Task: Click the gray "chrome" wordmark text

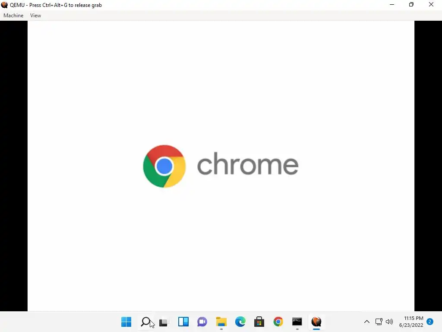Action: pyautogui.click(x=247, y=164)
